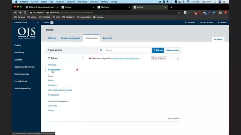Click the No seguro warning icon
Image resolution: width=241 pixels, height=135 pixels.
tap(31, 12)
